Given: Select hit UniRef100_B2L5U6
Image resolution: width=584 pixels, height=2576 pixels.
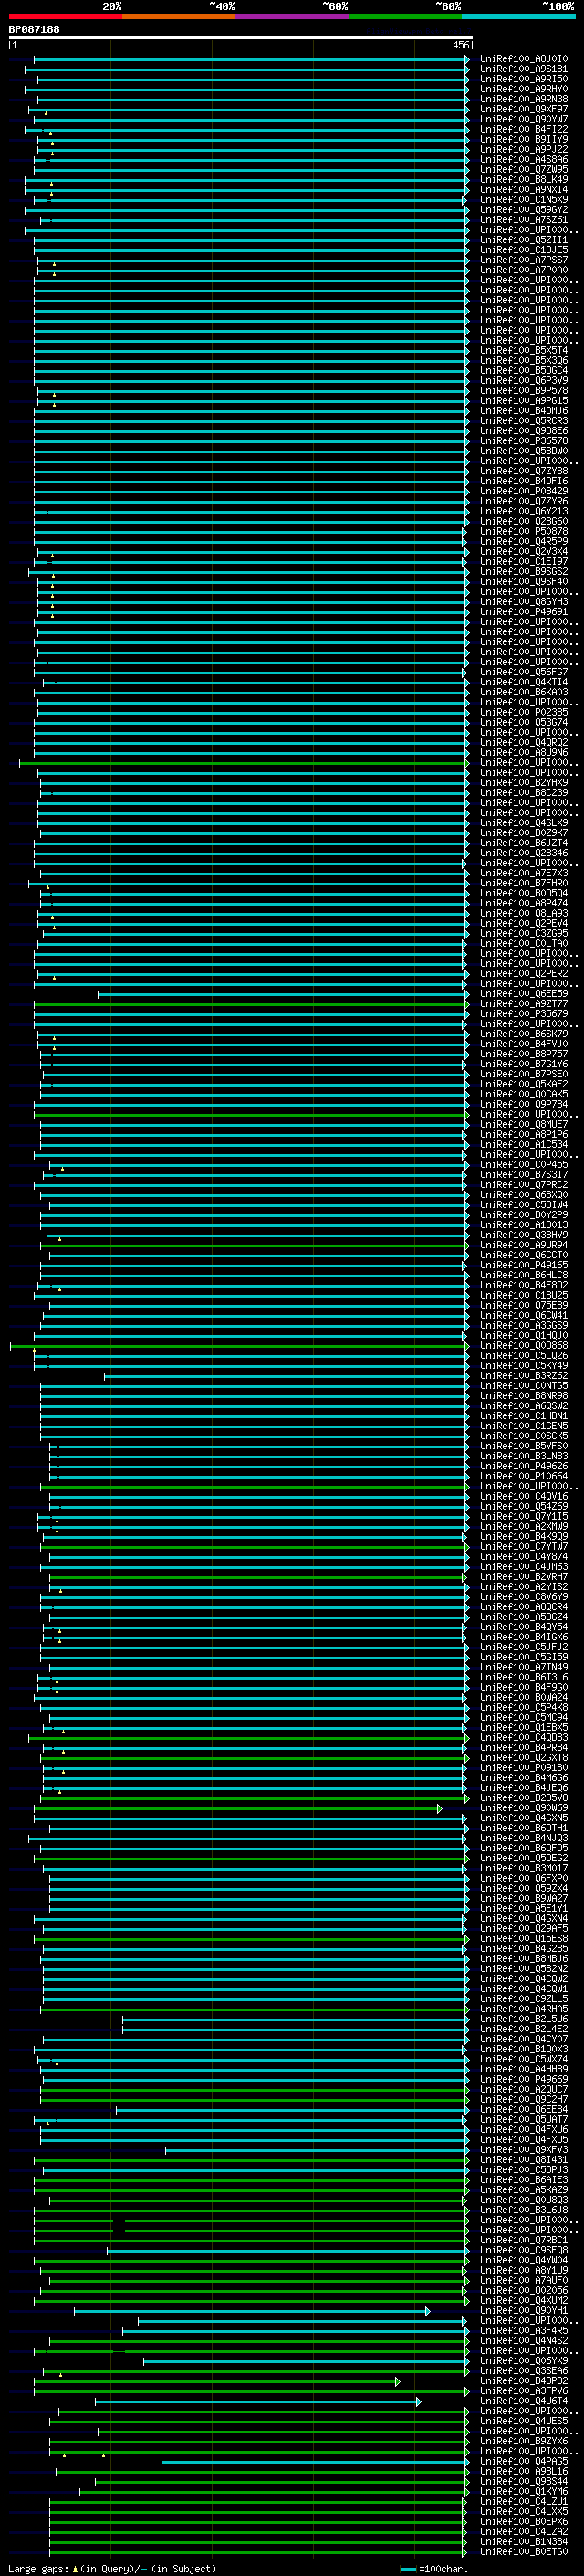Looking at the screenshot, I should point(524,2019).
